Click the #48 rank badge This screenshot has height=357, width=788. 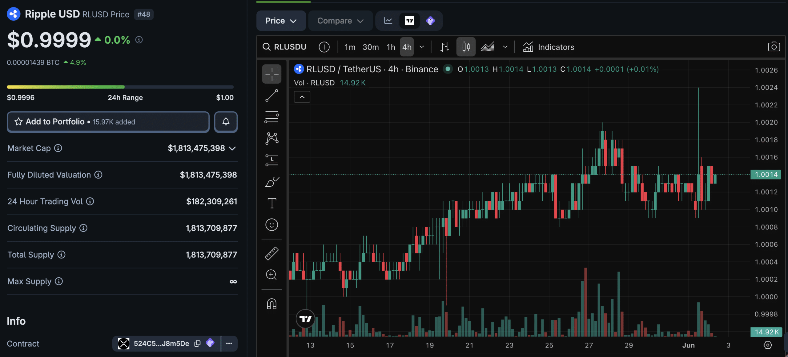pos(143,14)
